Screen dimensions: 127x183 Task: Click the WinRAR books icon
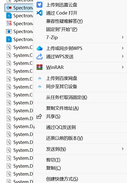[40, 67]
